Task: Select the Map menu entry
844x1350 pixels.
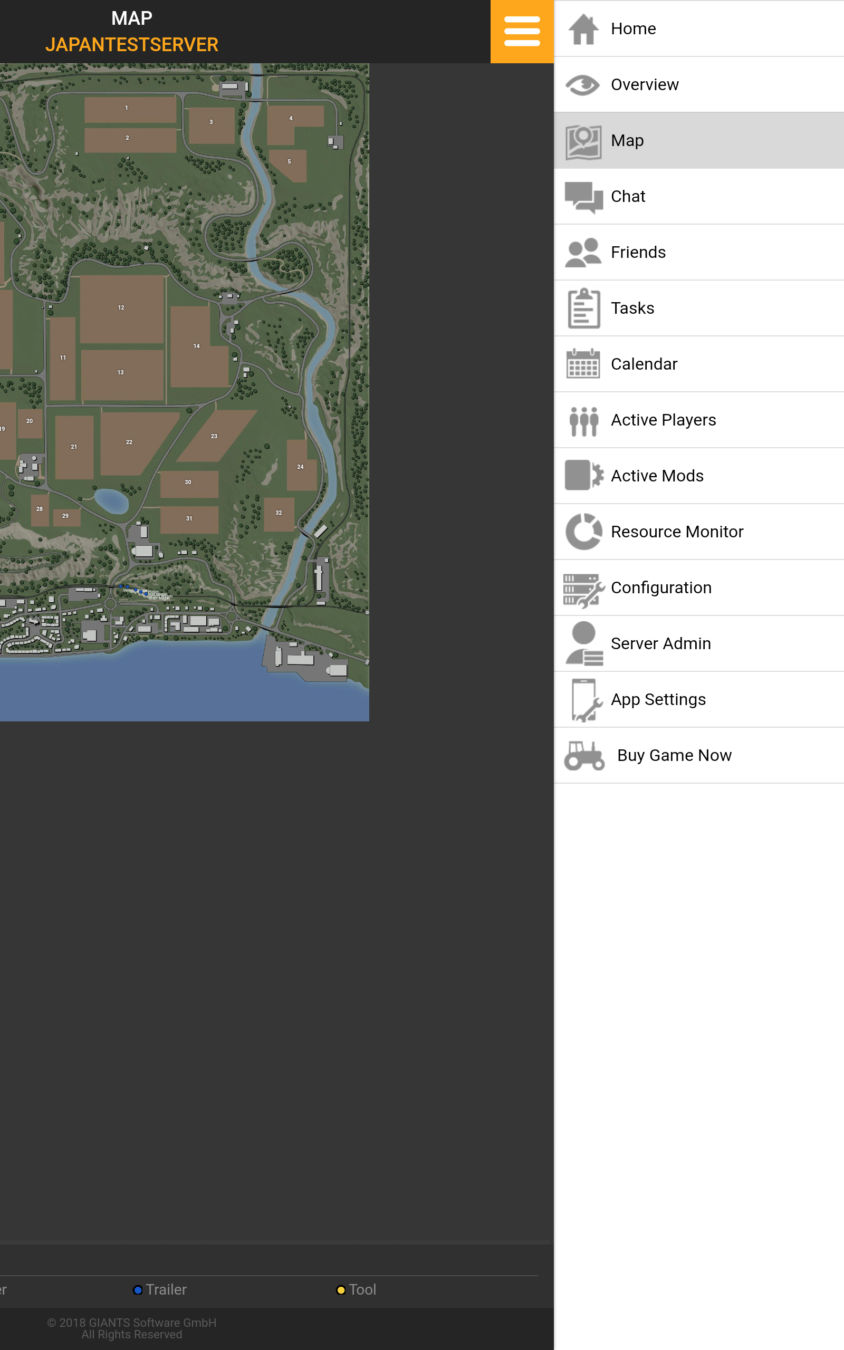Action: 627,141
